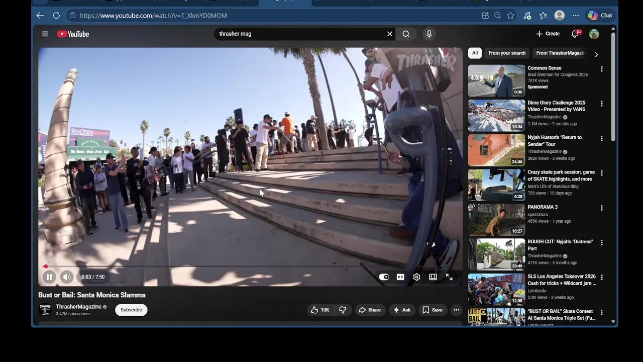
Task: Open the Ask button
Action: (x=402, y=310)
